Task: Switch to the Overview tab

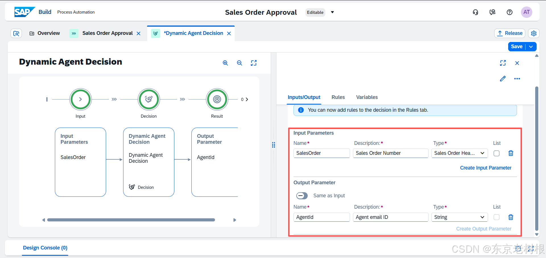Action: 45,33
